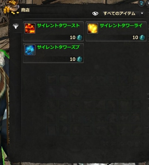Click the currency orb beside the サイレントタワーズブ price
Viewport: 149px width, 165px height.
pos(79,59)
